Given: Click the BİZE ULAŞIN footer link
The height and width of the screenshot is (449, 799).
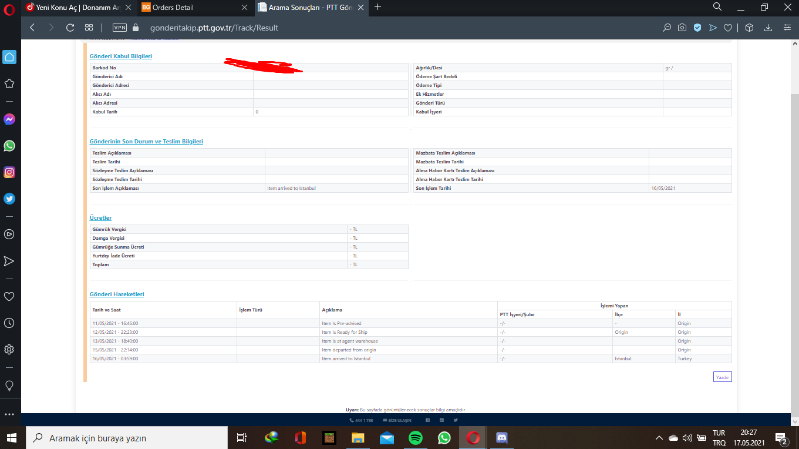Looking at the screenshot, I should (397, 421).
